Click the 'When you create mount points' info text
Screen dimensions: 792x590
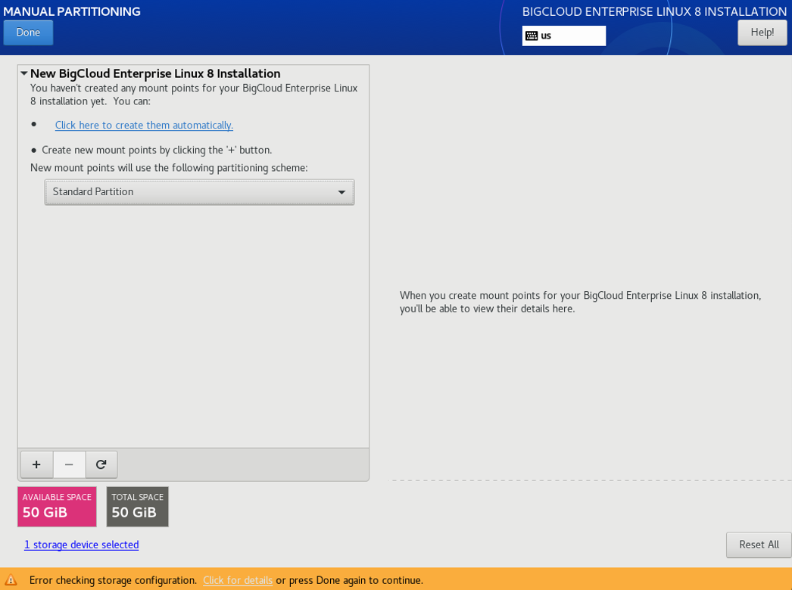point(580,302)
